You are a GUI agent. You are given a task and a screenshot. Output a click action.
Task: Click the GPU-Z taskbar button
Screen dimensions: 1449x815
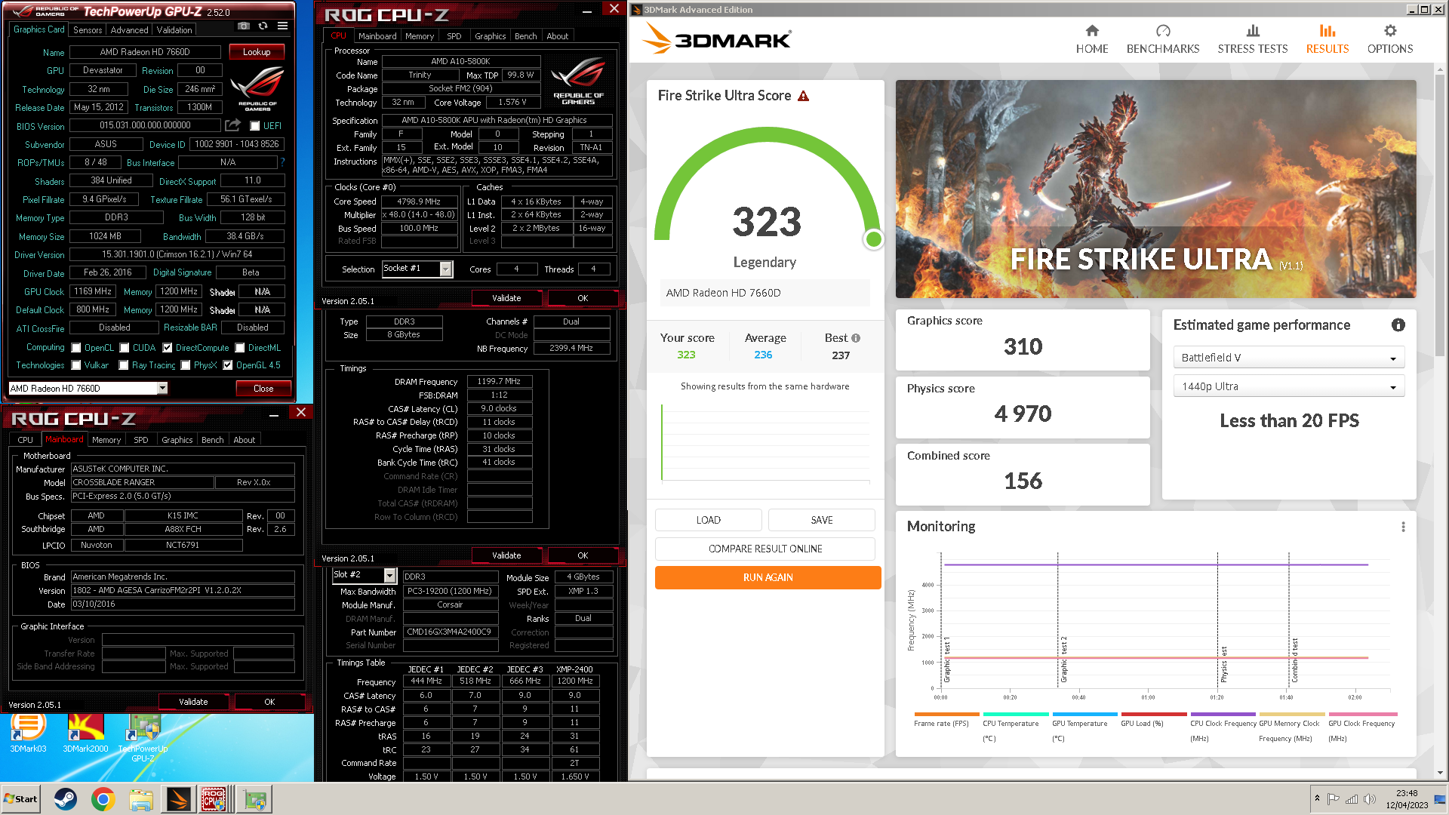tap(254, 799)
